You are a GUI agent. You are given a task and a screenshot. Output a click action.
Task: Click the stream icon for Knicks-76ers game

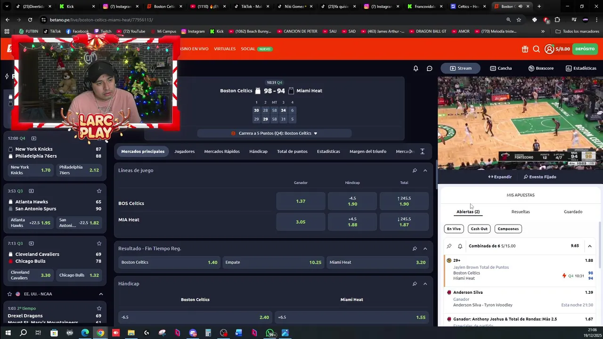[33, 138]
